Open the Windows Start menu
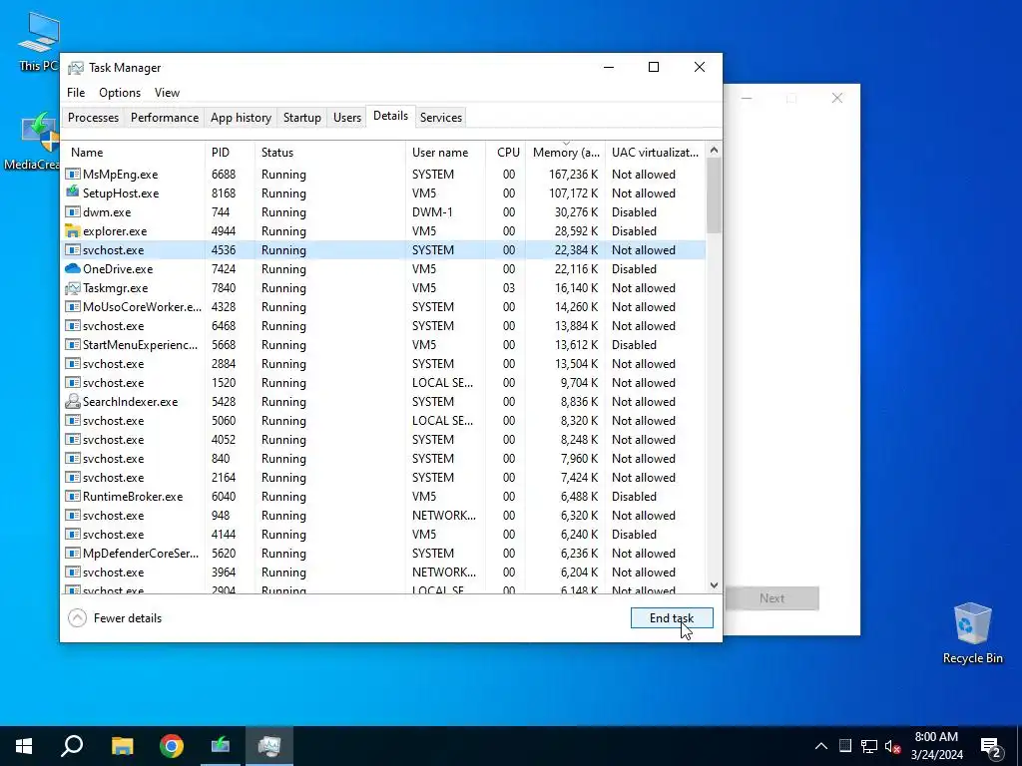1022x766 pixels. coord(24,746)
